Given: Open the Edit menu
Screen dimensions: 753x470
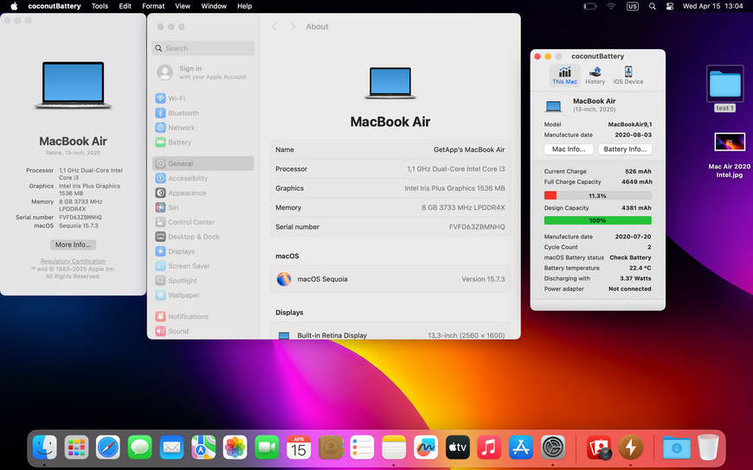Looking at the screenshot, I should coord(125,6).
